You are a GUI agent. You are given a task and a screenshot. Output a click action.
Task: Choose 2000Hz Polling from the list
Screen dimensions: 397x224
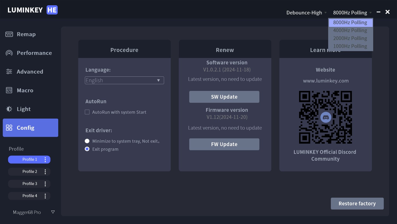(350, 38)
